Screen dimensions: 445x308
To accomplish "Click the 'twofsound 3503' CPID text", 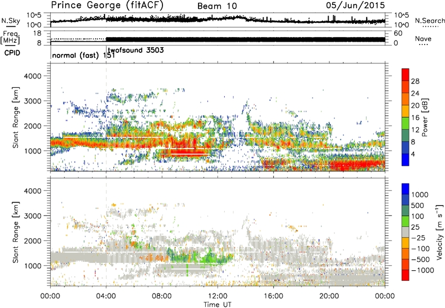I will click(136, 50).
